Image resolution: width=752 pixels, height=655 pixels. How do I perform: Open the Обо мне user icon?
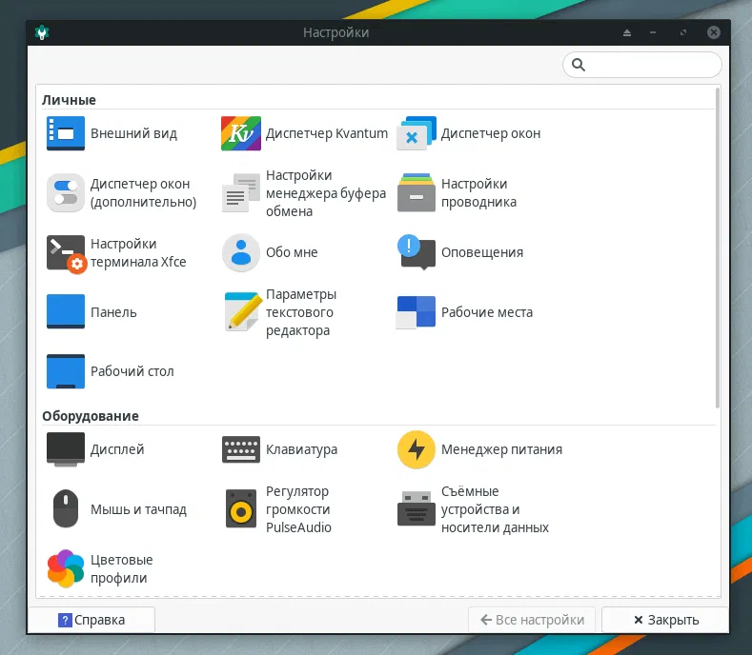click(241, 252)
